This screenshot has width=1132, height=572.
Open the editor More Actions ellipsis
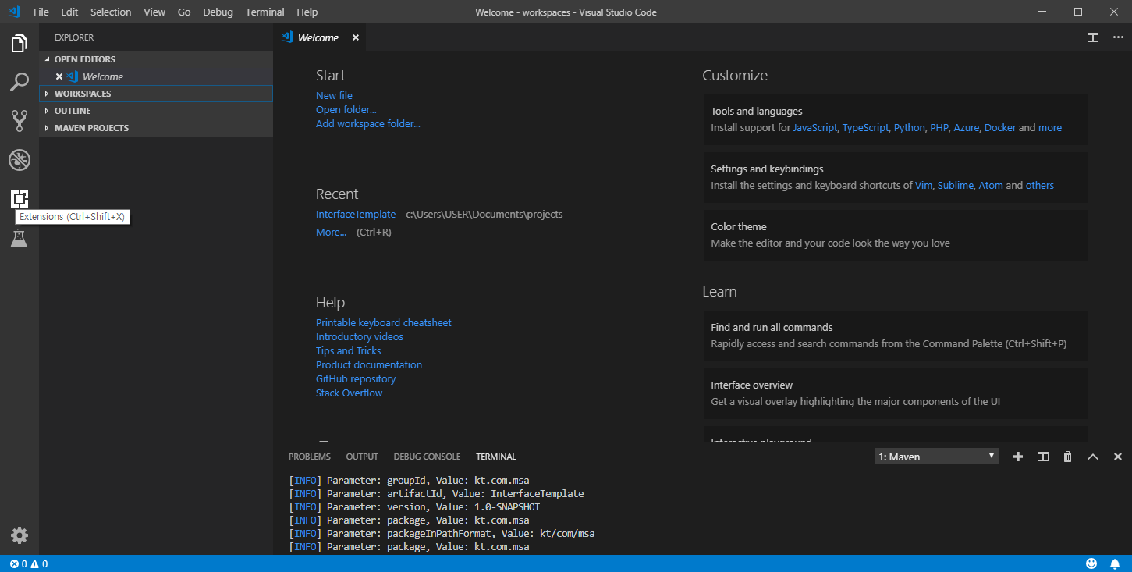click(1116, 37)
